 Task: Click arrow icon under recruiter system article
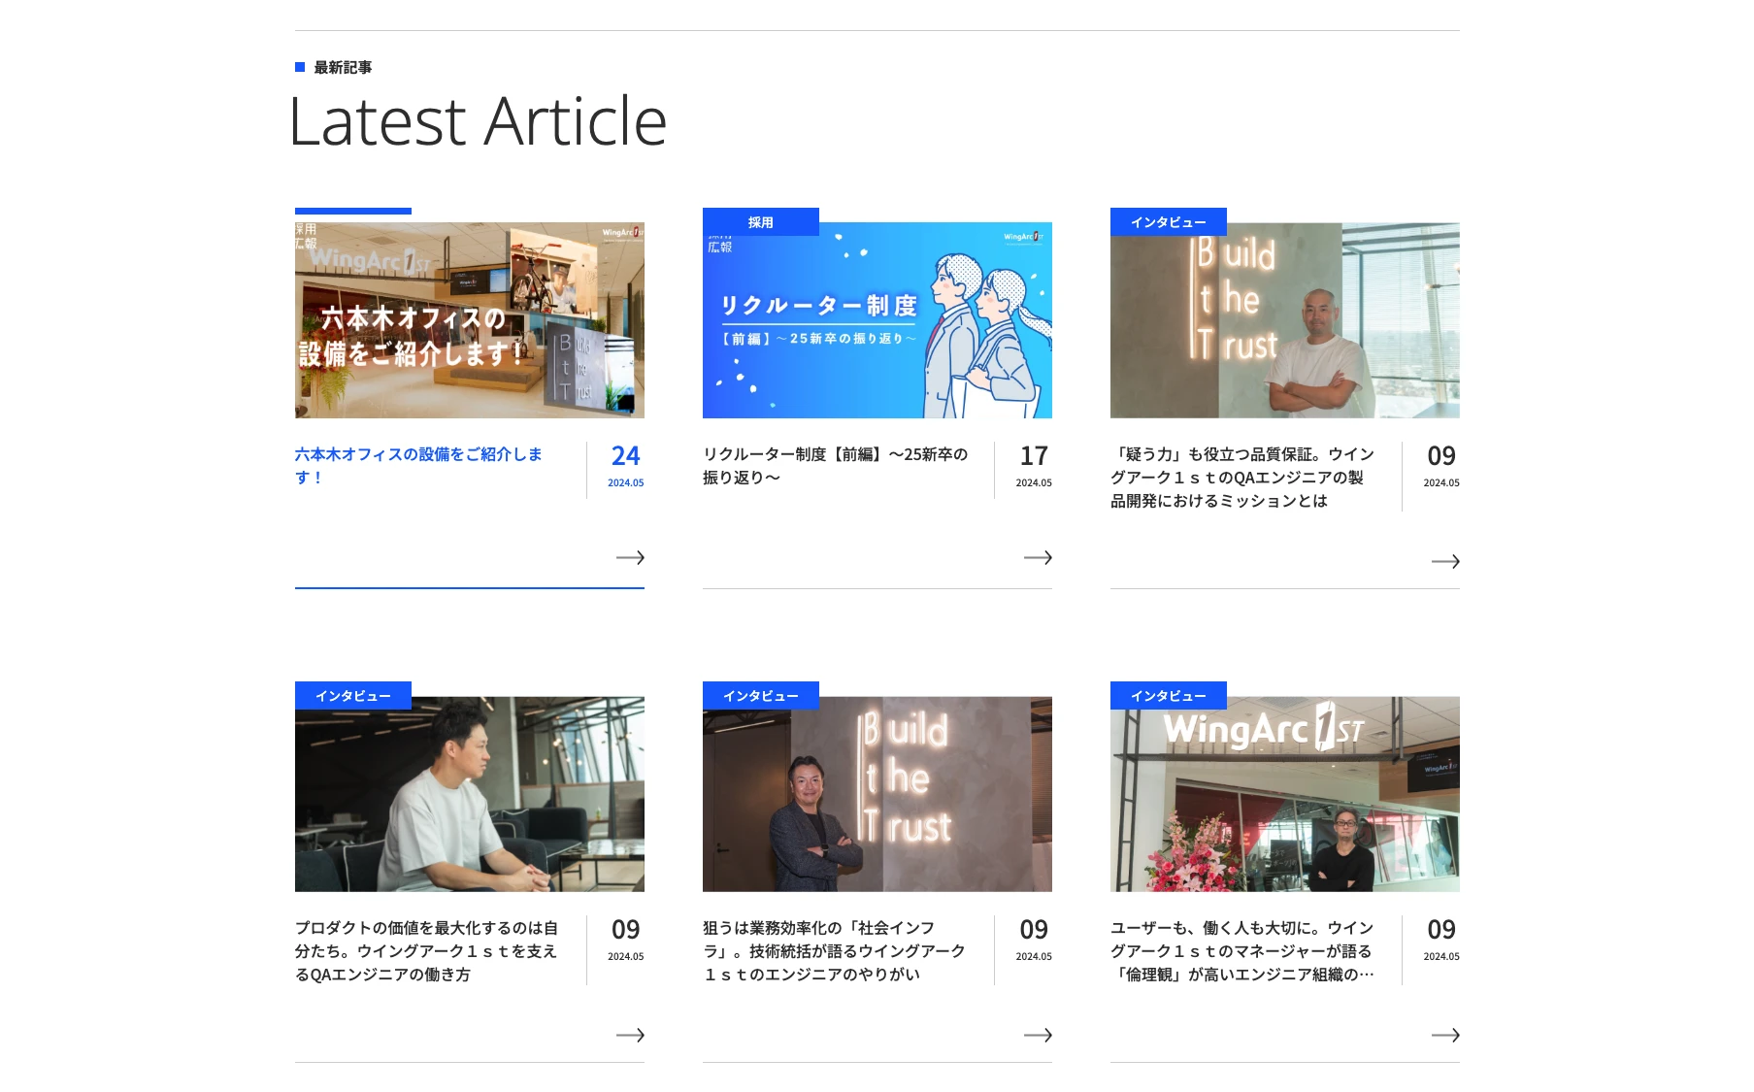(1038, 557)
